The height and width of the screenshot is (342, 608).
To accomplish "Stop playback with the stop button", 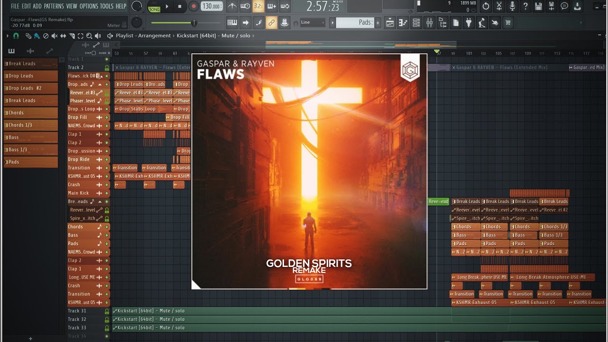I will point(180,7).
